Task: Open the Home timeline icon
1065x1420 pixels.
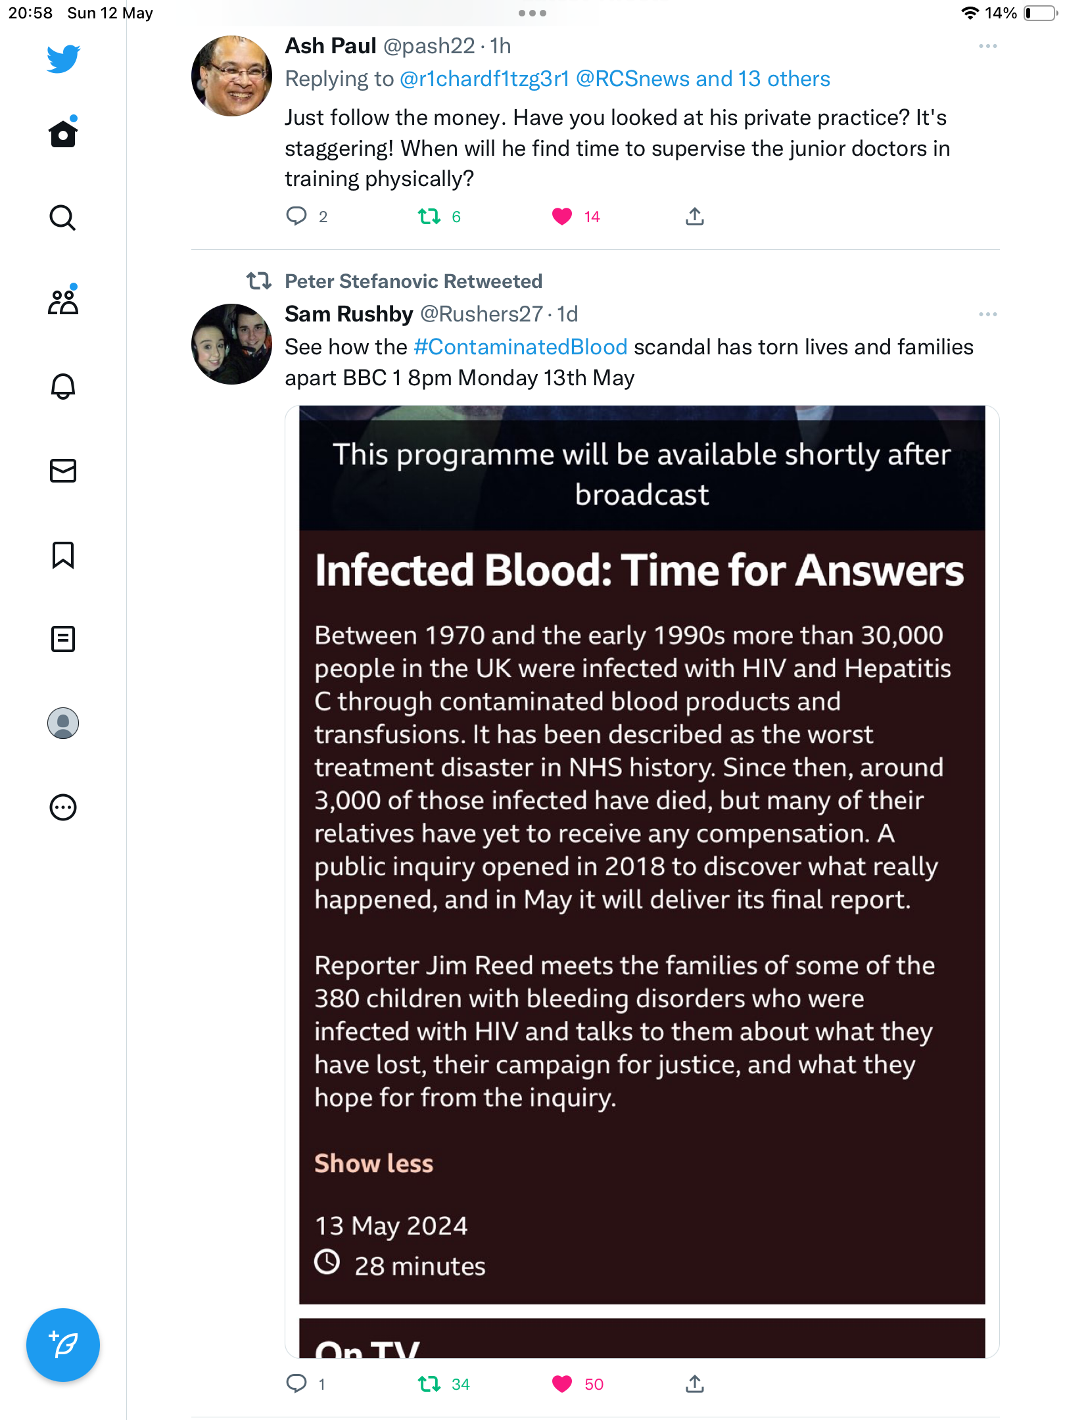Action: click(x=63, y=132)
